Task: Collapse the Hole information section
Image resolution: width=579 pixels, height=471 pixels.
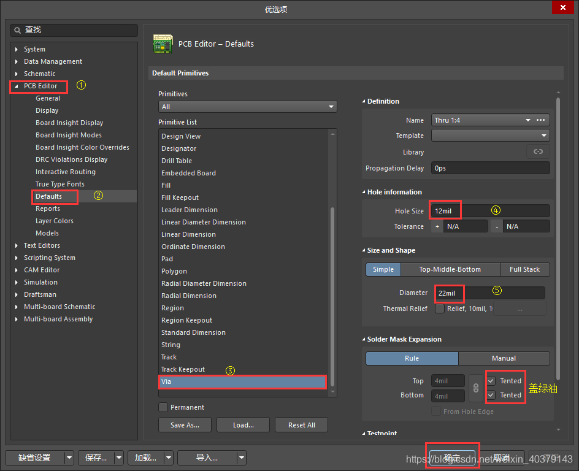Action: pyautogui.click(x=364, y=192)
